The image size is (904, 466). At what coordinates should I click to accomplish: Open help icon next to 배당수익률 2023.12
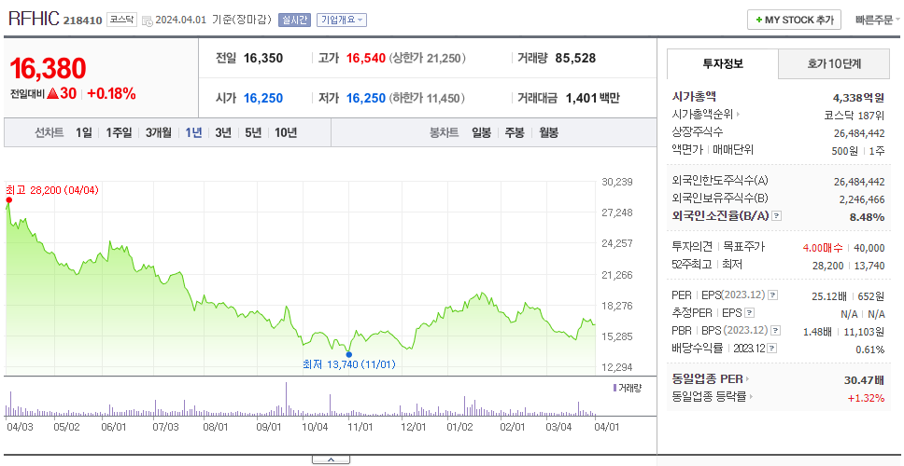pyautogui.click(x=772, y=349)
